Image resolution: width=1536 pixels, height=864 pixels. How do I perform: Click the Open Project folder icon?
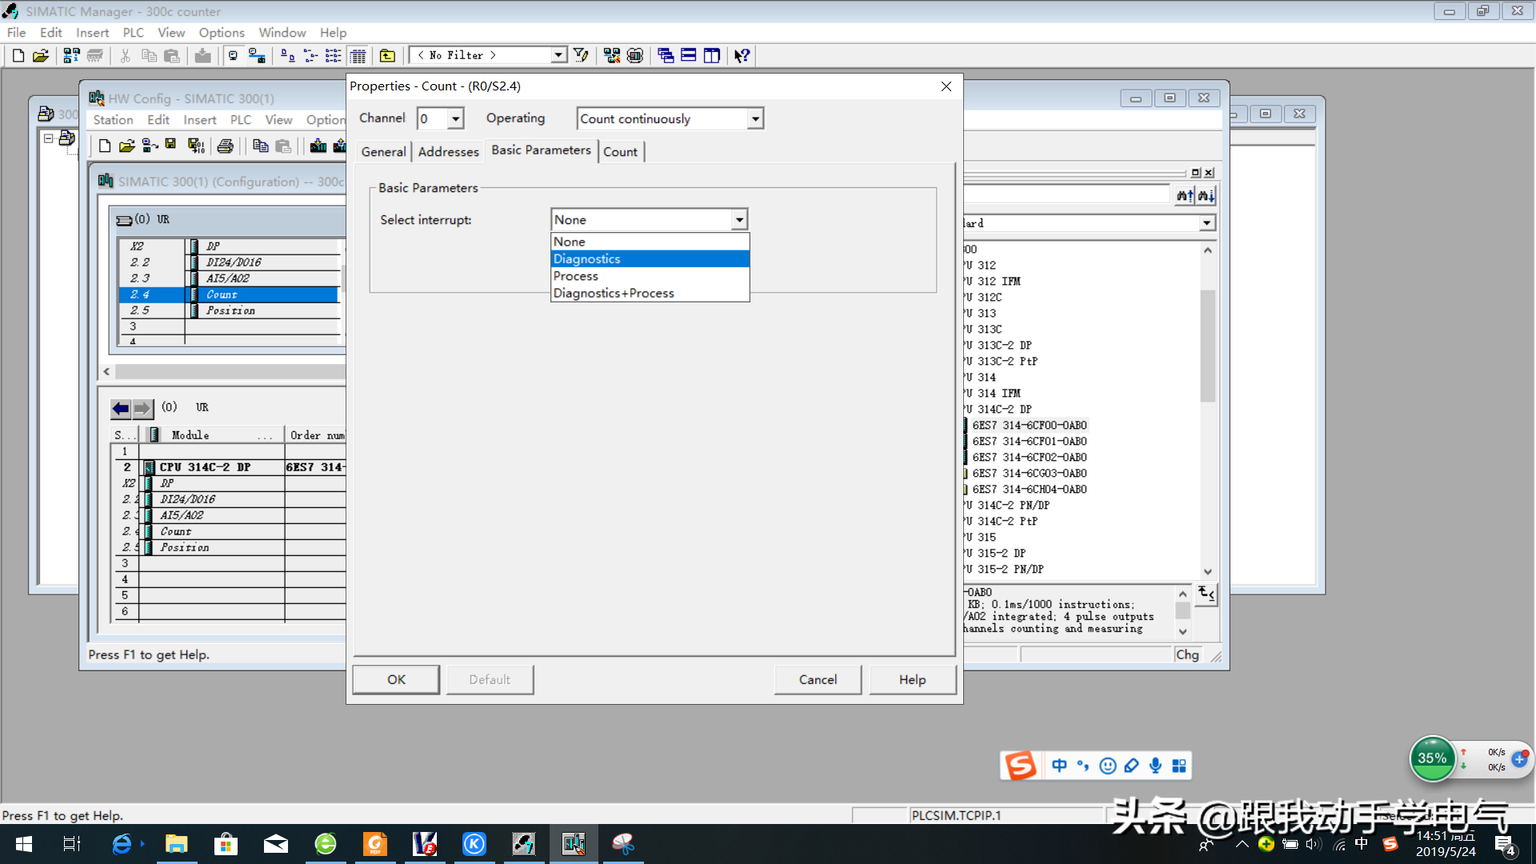(41, 55)
